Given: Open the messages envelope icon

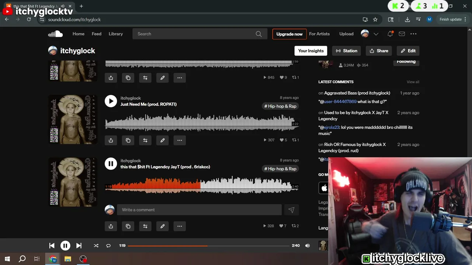Looking at the screenshot, I should coord(402,34).
